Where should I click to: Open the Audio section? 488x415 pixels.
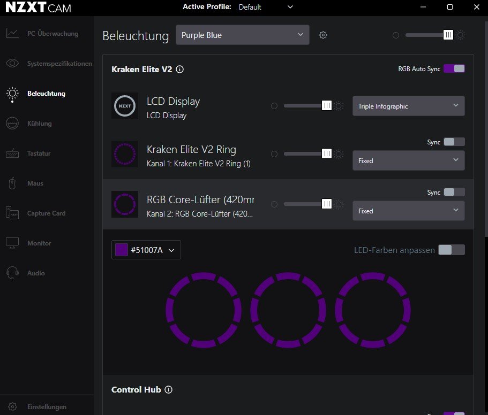36,273
